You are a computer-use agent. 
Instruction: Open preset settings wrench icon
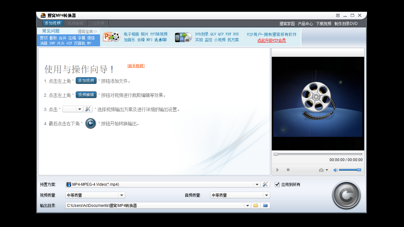coord(265,184)
